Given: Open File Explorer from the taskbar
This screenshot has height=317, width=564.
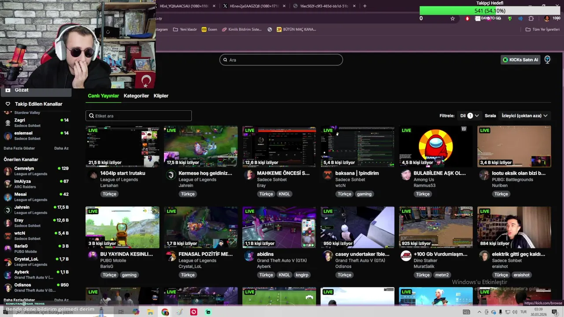Looking at the screenshot, I should click(x=150, y=312).
